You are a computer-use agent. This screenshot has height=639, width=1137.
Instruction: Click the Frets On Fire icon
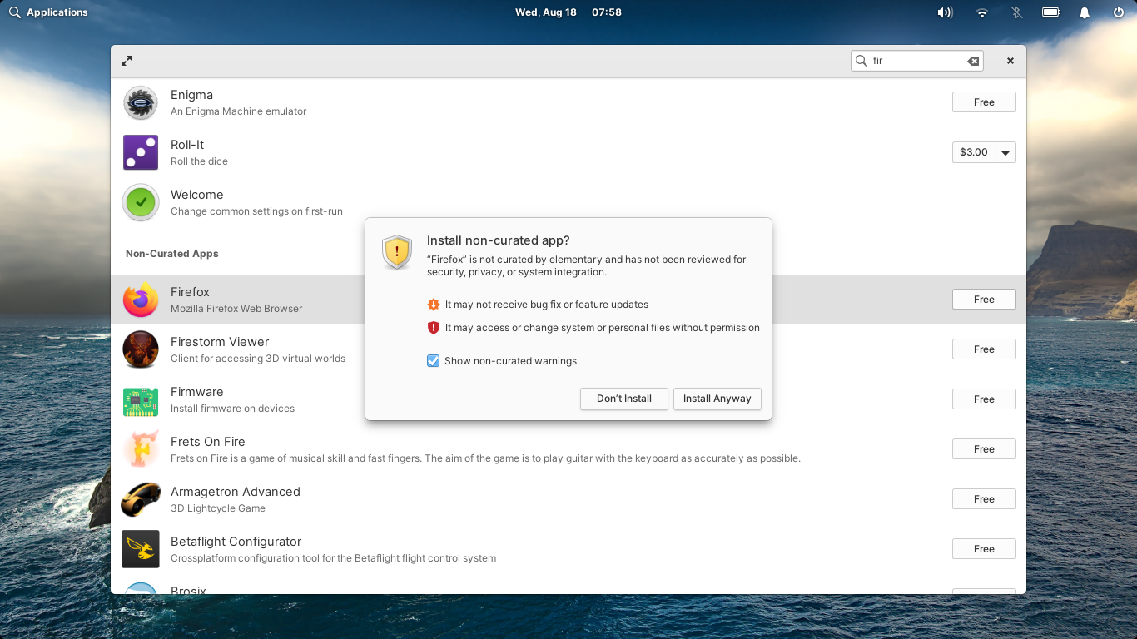pyautogui.click(x=141, y=449)
